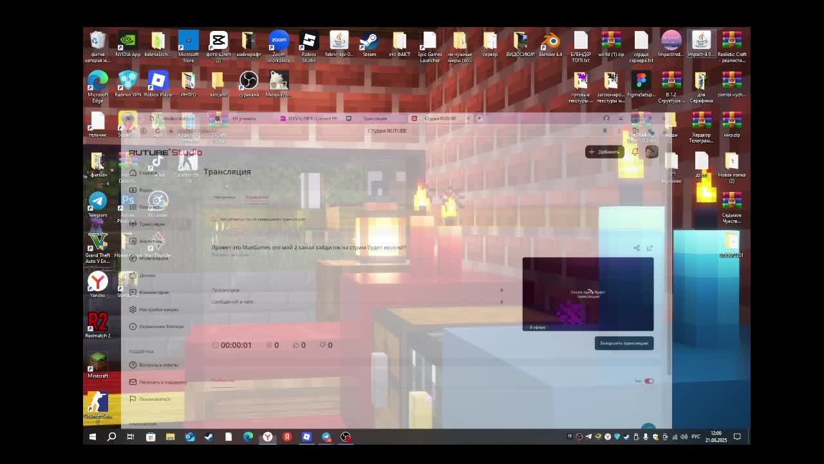Open the ImpactInstaller desktop icon

[x=671, y=45]
